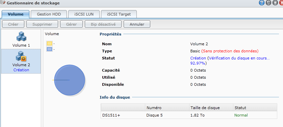Screen dimensions: 283x127
Task: Close the Gestionnaire de stockage window
Action: [x=281, y=3]
